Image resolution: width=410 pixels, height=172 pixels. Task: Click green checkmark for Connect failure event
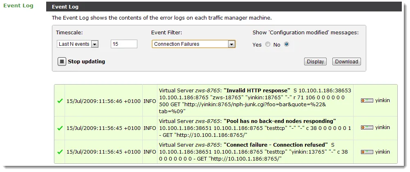pyautogui.click(x=60, y=152)
